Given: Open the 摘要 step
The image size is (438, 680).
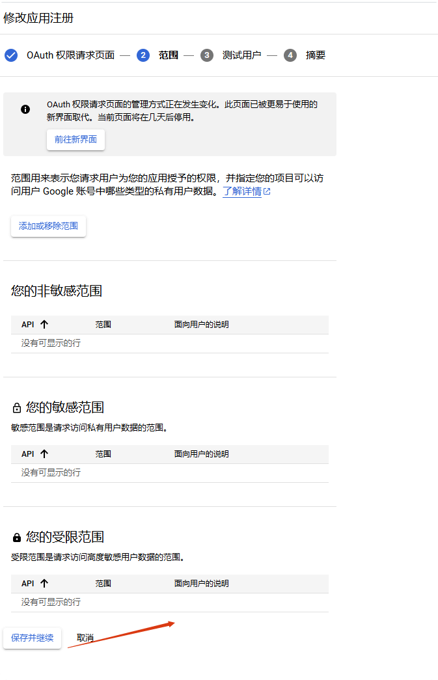Looking at the screenshot, I should [x=315, y=55].
